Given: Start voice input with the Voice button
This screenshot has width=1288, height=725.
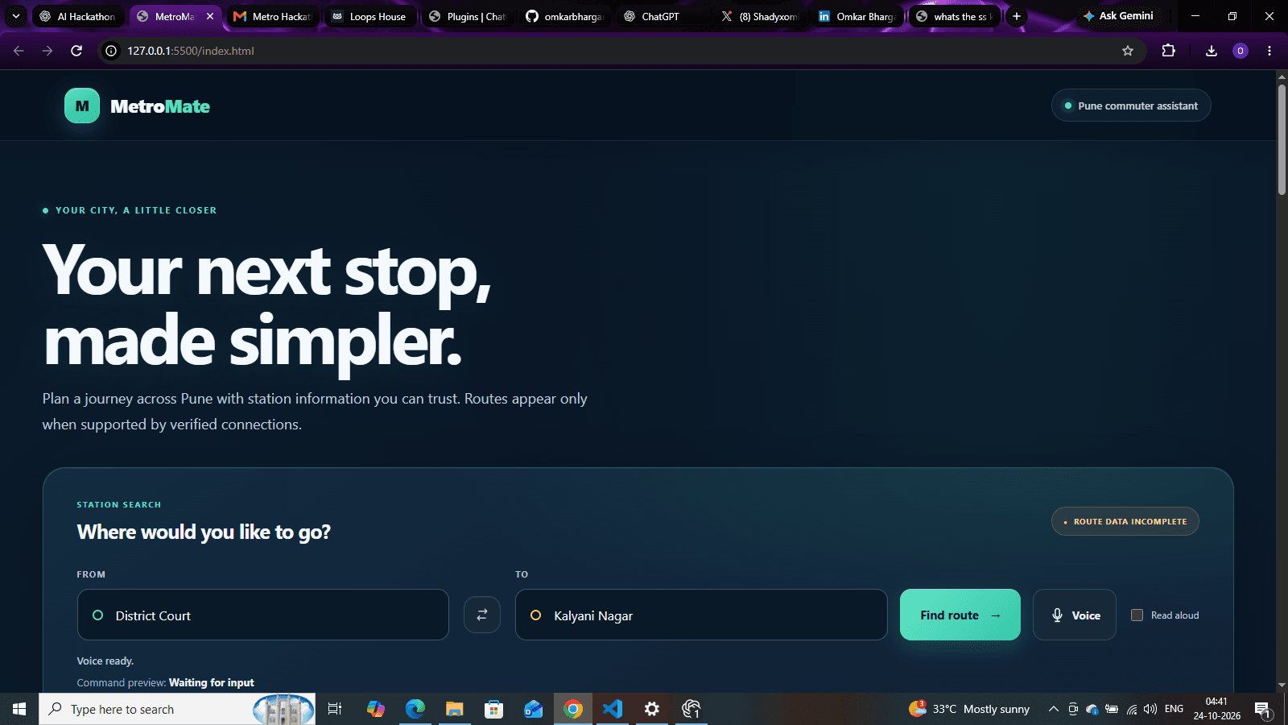Looking at the screenshot, I should [x=1075, y=615].
